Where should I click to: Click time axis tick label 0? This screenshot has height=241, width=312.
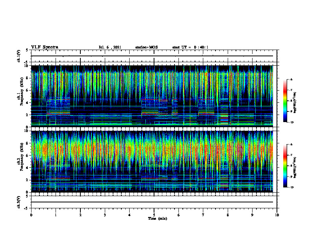31,215
